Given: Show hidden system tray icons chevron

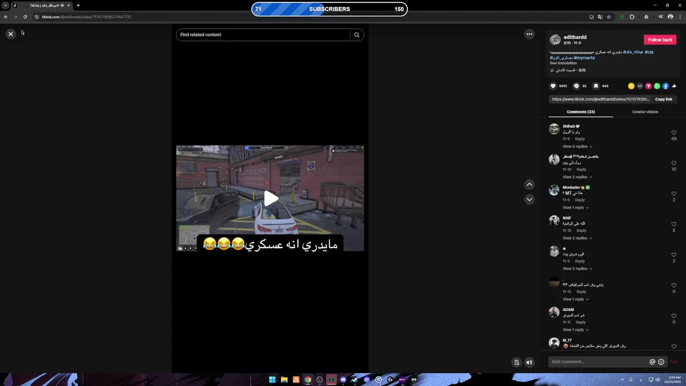Looking at the screenshot, I should click(622, 380).
